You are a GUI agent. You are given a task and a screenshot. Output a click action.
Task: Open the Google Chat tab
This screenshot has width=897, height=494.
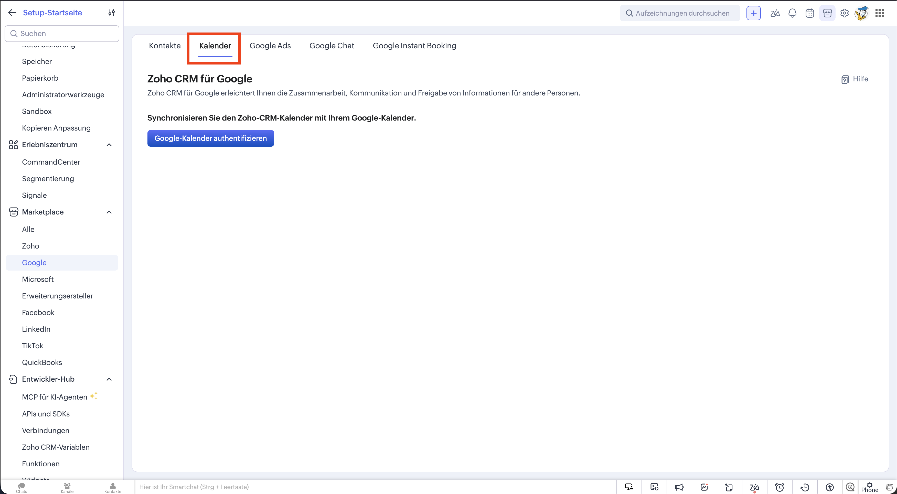coord(332,46)
